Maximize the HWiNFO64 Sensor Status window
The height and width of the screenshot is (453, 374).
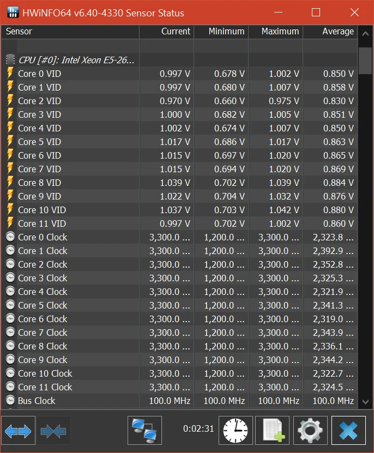[x=316, y=13]
